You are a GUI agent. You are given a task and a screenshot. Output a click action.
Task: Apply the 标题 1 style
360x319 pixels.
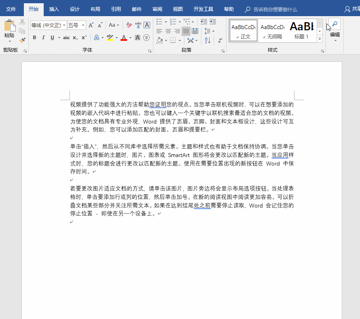(301, 30)
